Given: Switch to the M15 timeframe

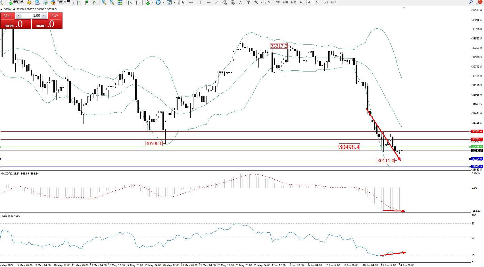Looking at the screenshot, I should [285, 2].
